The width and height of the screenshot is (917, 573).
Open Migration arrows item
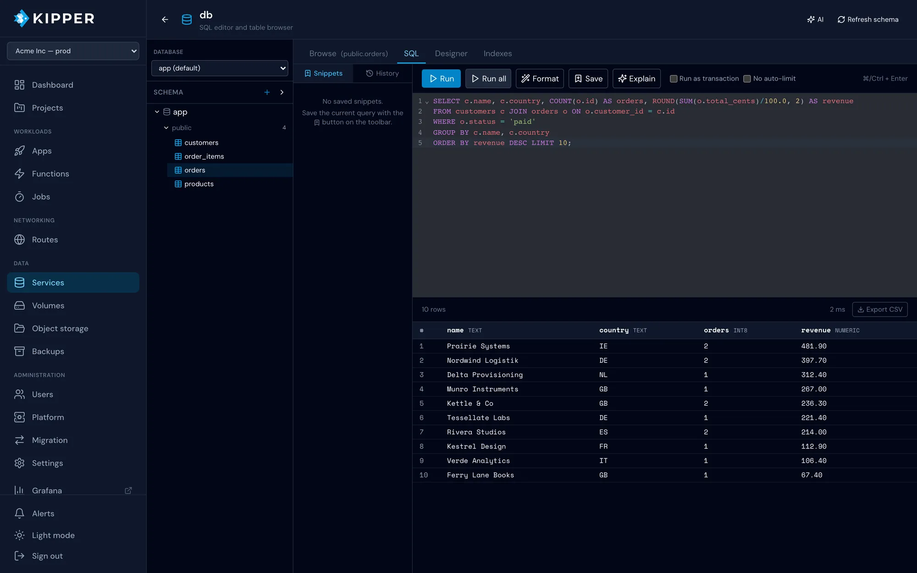point(73,441)
